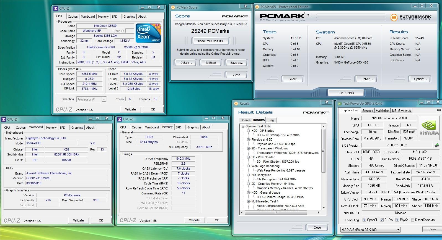The width and height of the screenshot is (442, 240).
Task: Enable the DirectCompute checkbox in GPU-Z
Action: point(413,220)
